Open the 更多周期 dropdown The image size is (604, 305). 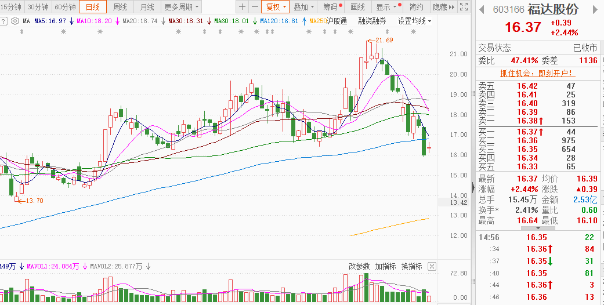click(x=182, y=7)
